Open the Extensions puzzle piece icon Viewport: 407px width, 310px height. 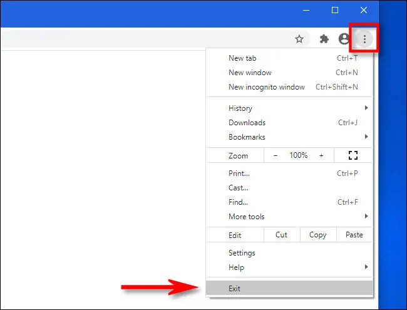324,39
